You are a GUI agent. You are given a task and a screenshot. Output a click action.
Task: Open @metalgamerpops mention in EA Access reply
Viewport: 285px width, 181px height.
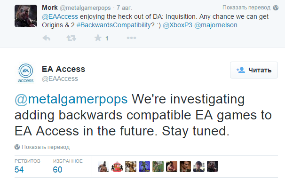coord(71,100)
